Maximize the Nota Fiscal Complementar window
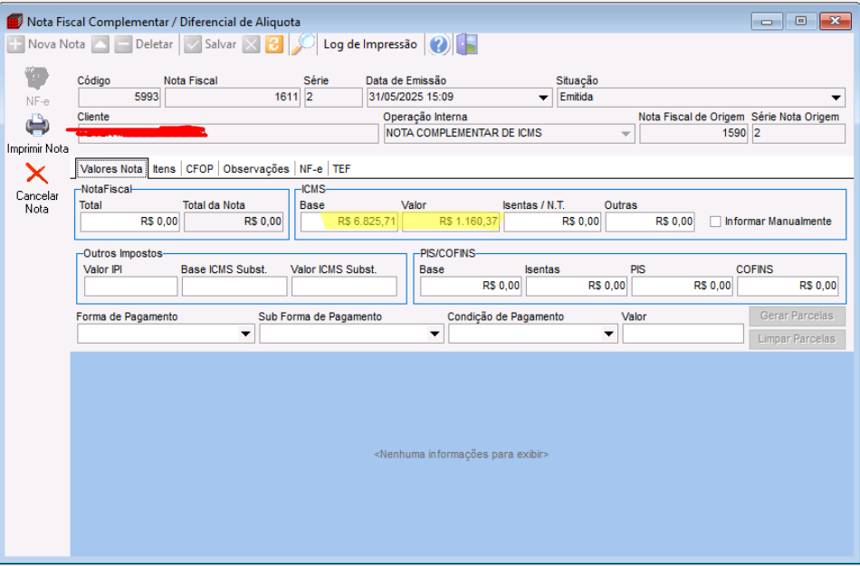The width and height of the screenshot is (860, 566). click(801, 22)
